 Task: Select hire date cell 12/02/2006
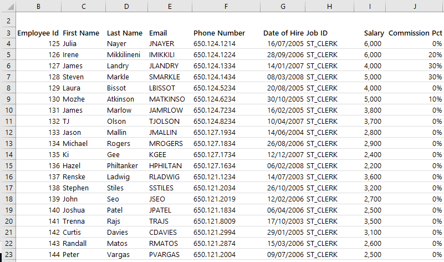(x=283, y=199)
